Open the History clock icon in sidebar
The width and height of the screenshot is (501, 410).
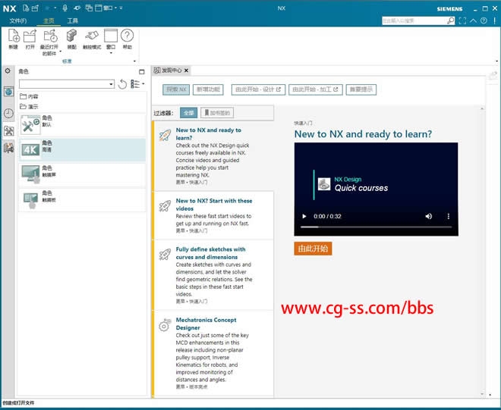[x=8, y=113]
